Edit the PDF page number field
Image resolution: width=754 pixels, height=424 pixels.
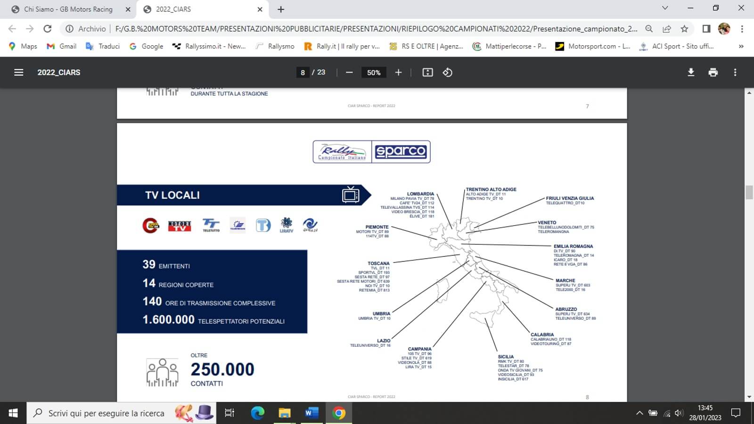[x=303, y=72]
